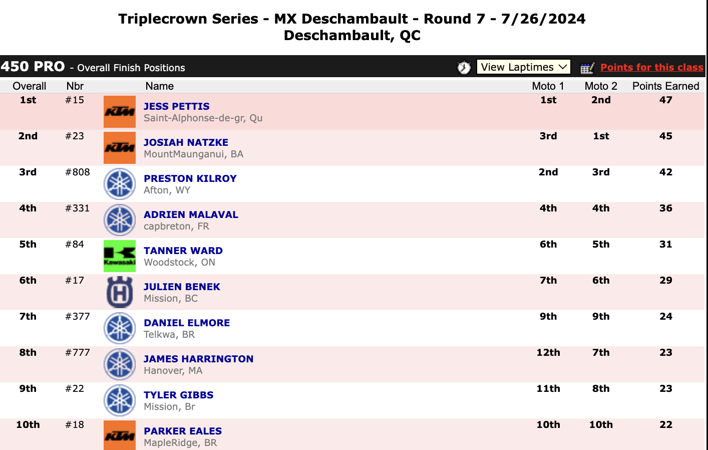Click Adrien Malaval's Yamaha logo

click(120, 220)
